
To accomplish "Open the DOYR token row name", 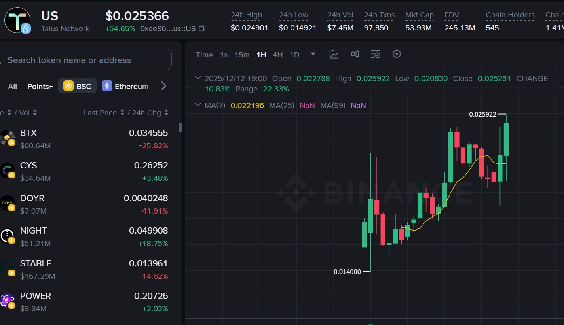I will pyautogui.click(x=32, y=198).
